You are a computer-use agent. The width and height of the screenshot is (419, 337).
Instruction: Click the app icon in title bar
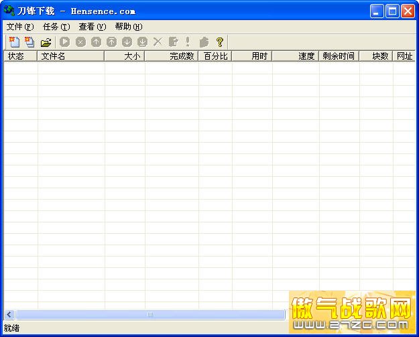click(9, 11)
